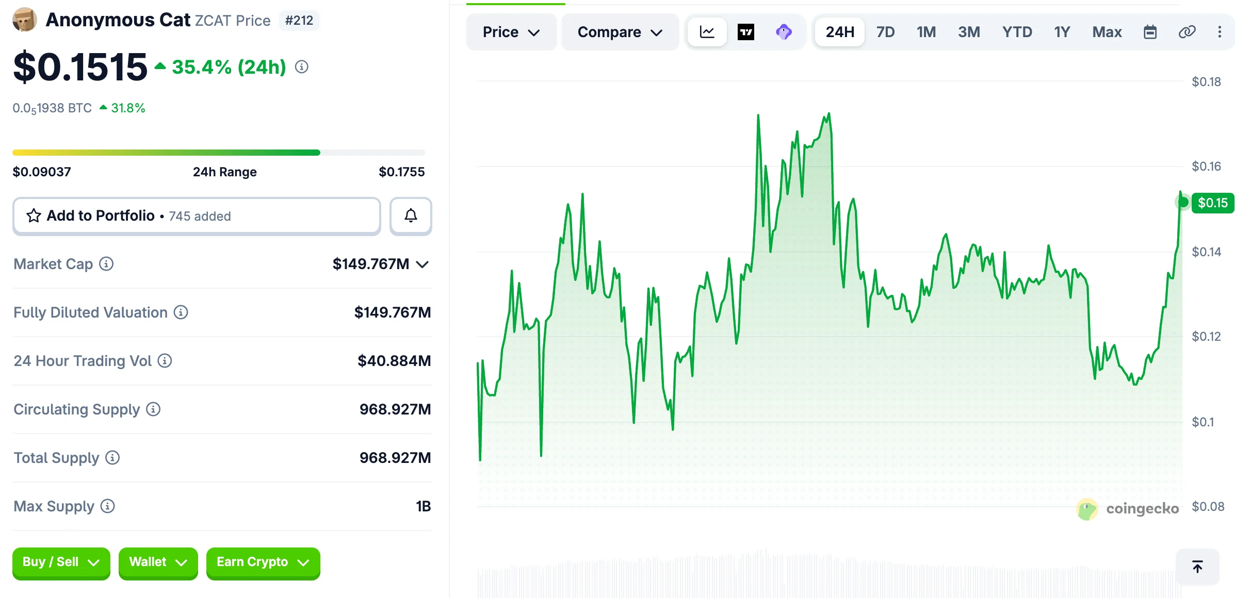This screenshot has height=598, width=1235.
Task: Click the purple gecko chart mode icon
Action: coord(784,32)
